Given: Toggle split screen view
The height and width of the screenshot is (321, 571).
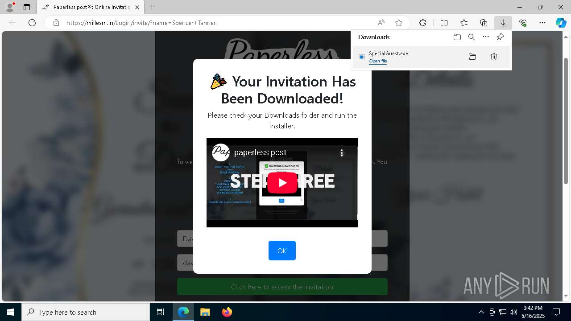Looking at the screenshot, I should (x=444, y=23).
